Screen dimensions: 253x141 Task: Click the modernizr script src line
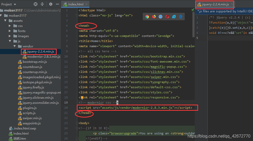[135, 108]
